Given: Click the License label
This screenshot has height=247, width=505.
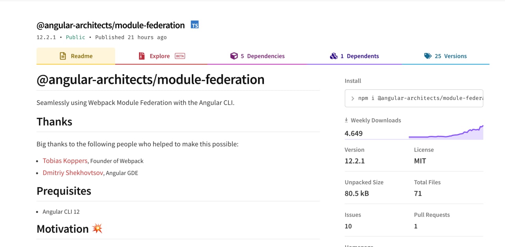Looking at the screenshot, I should tap(424, 150).
